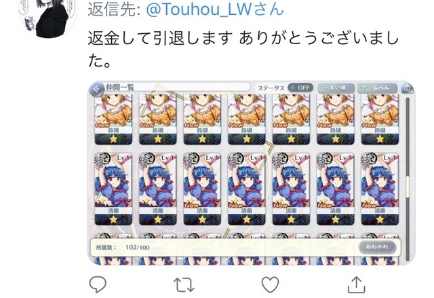Toggle the ステータス OFF switch
Screen dimensions: 434x298
pos(300,88)
